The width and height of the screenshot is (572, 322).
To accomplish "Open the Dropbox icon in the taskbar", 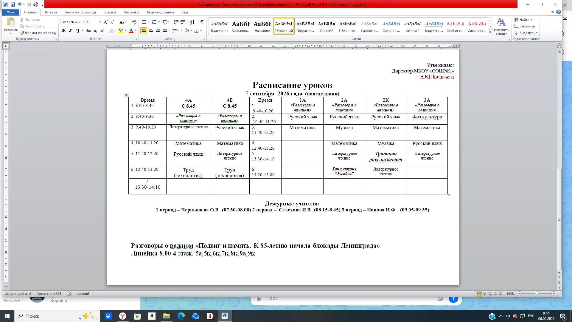I will (x=108, y=316).
